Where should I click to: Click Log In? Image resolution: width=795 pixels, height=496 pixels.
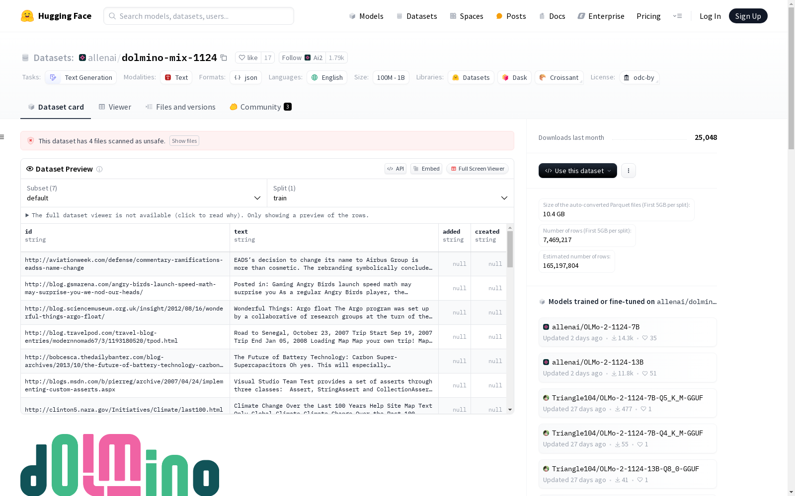710,16
